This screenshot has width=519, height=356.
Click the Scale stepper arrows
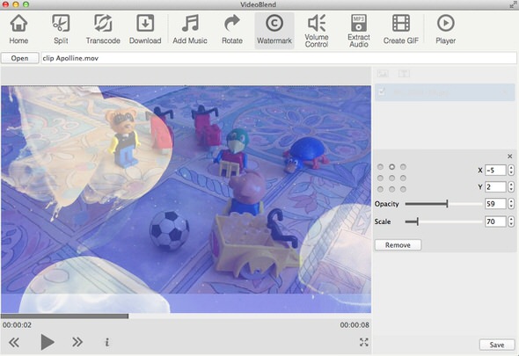(511, 222)
